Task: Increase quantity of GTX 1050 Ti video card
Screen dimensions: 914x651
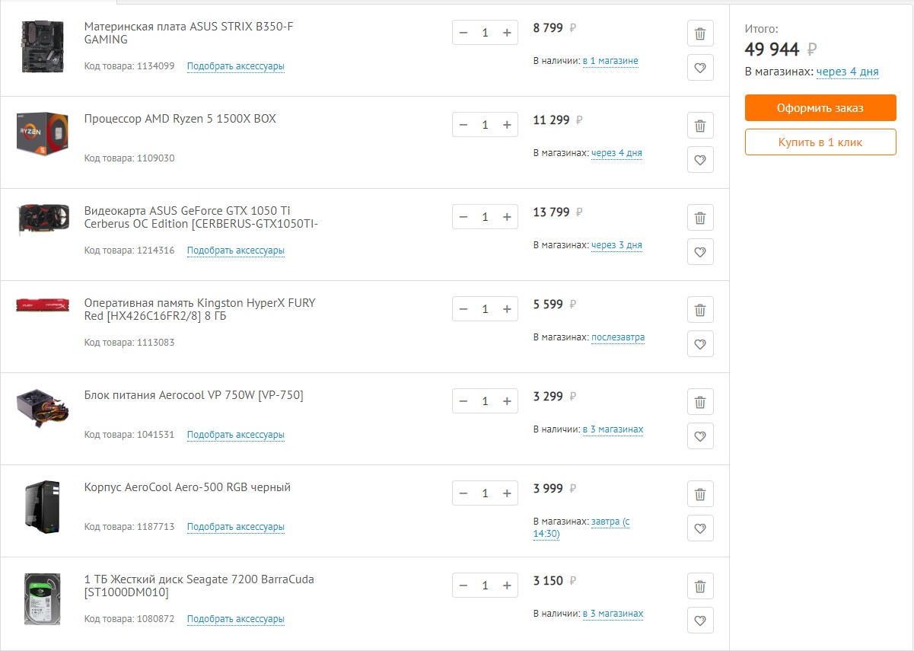Action: (x=507, y=217)
